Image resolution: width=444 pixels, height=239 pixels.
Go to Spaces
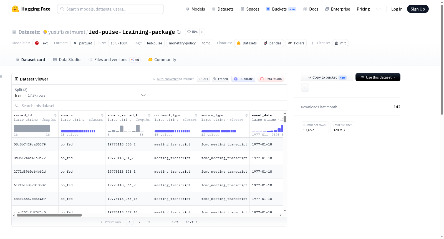pos(250,9)
